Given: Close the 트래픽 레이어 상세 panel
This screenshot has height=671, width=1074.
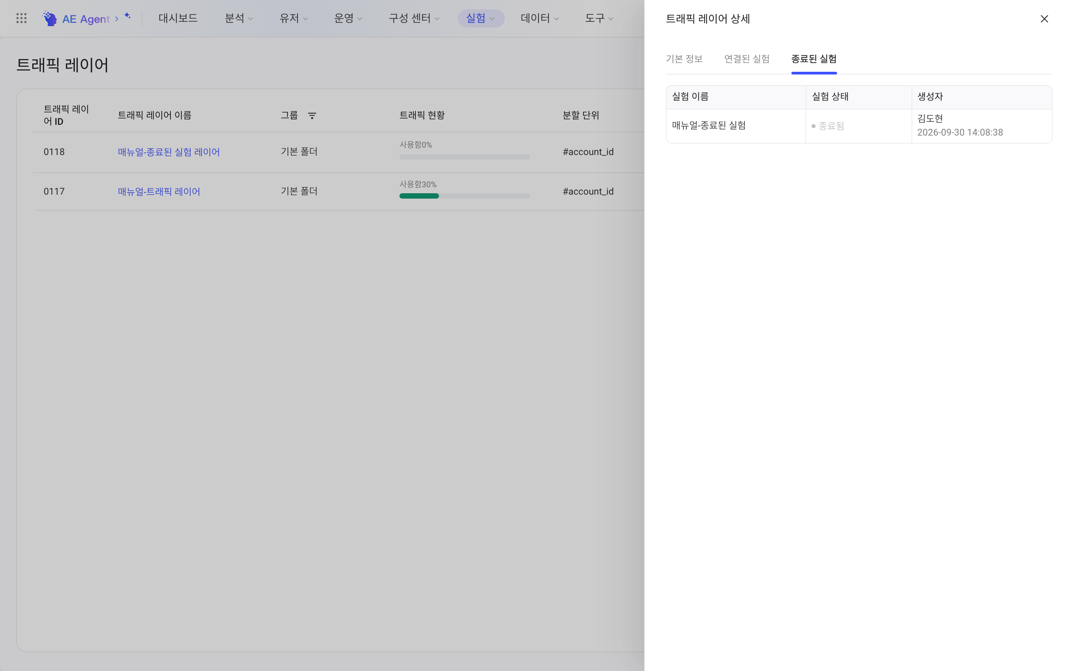Looking at the screenshot, I should click(x=1044, y=19).
